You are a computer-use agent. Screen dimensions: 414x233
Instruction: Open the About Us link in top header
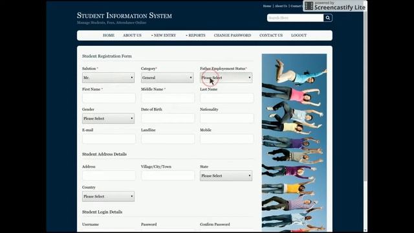[281, 6]
